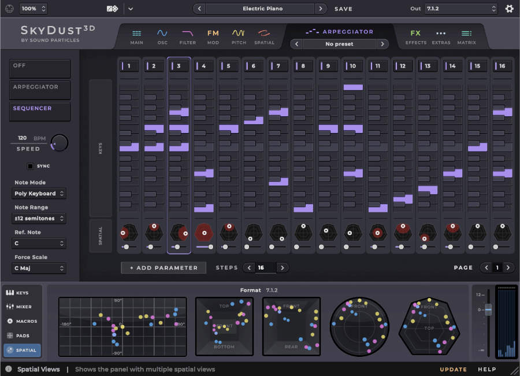Image resolution: width=520 pixels, height=376 pixels.
Task: Select the Filter section icon
Action: [187, 35]
